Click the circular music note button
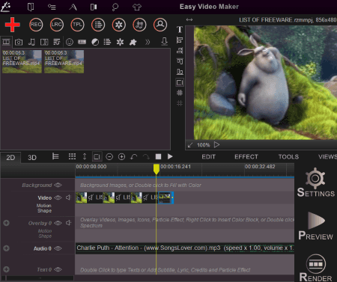Screen dimensions: 337x282 [139, 25]
